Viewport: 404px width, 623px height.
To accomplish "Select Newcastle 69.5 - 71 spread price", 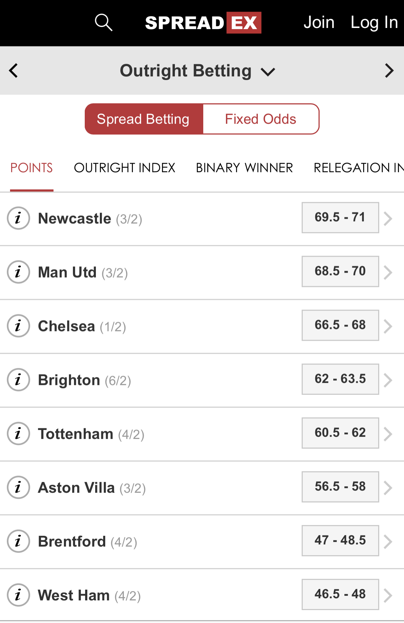I will coord(340,217).
